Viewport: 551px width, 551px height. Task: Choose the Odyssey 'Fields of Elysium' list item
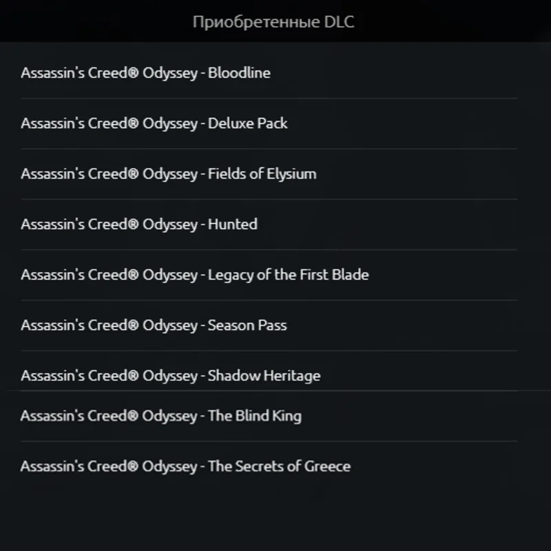pos(169,174)
